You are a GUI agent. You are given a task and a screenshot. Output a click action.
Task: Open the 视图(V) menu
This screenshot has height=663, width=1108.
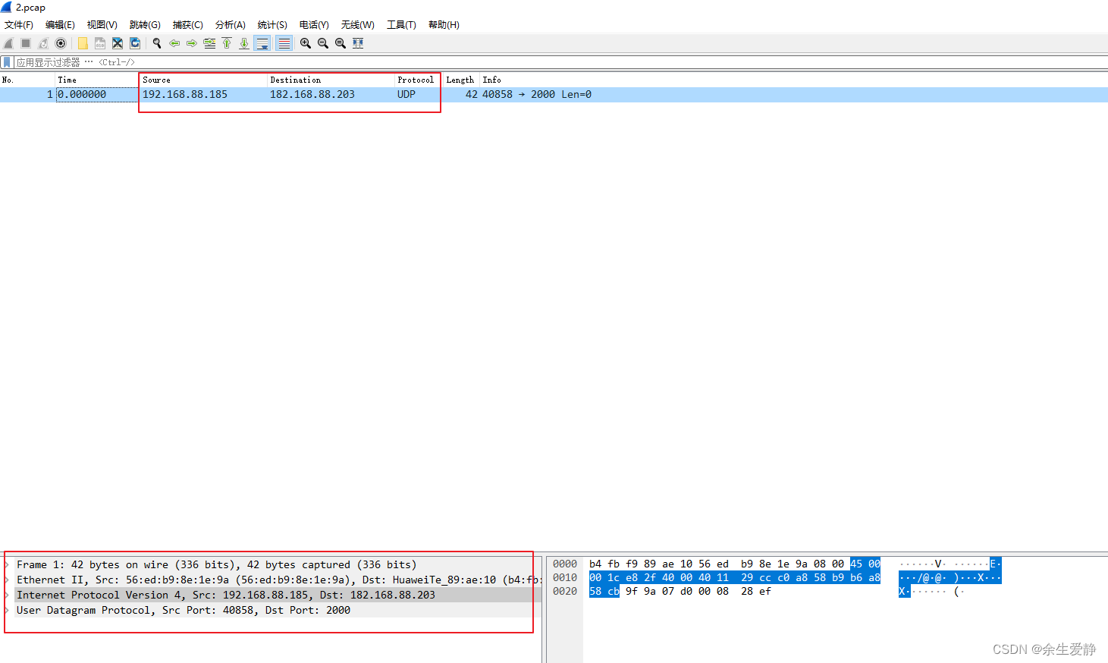pyautogui.click(x=102, y=25)
